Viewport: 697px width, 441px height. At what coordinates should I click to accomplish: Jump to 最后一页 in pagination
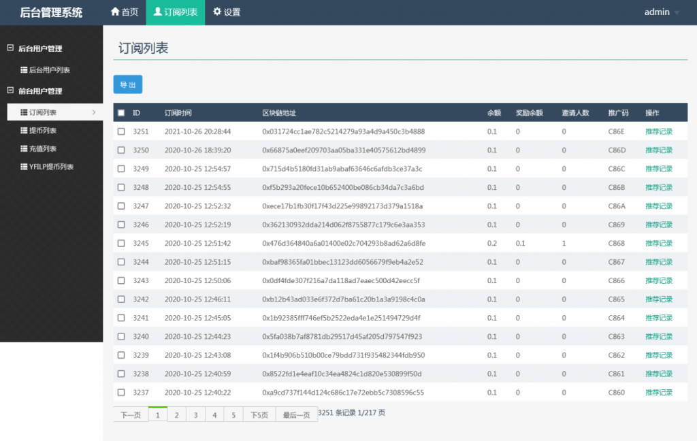[296, 415]
